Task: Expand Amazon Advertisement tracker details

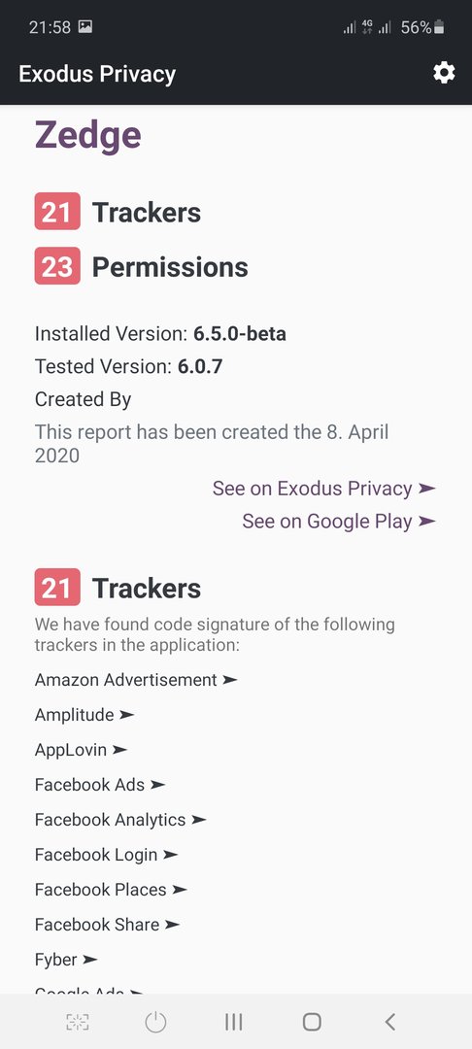Action: [136, 680]
